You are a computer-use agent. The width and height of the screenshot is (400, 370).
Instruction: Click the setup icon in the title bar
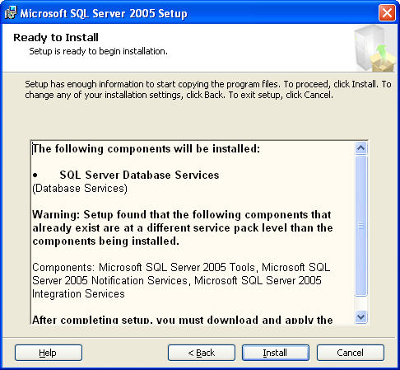[x=11, y=13]
